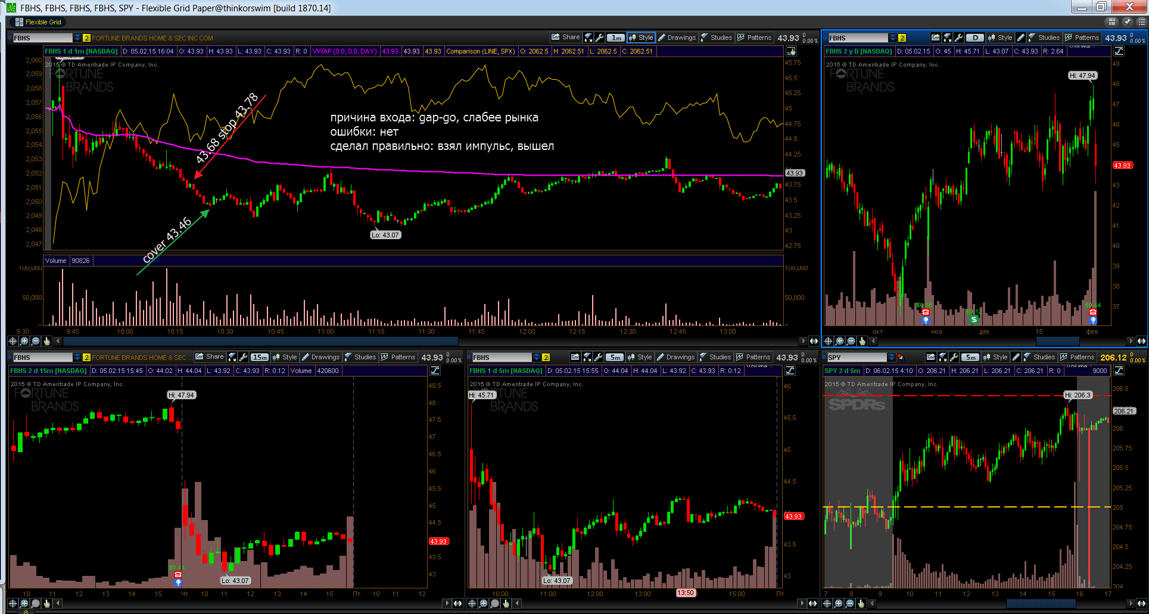Open Patterns in the 15m chart toolbar
Image resolution: width=1149 pixels, height=614 pixels.
click(x=398, y=357)
